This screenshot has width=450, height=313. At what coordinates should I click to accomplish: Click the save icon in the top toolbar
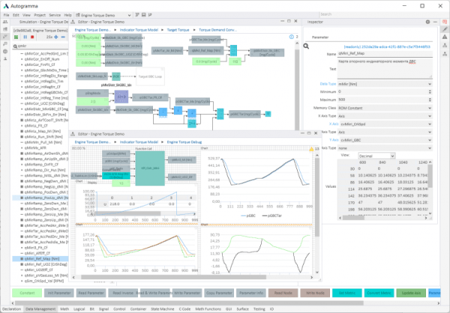click(143, 15)
